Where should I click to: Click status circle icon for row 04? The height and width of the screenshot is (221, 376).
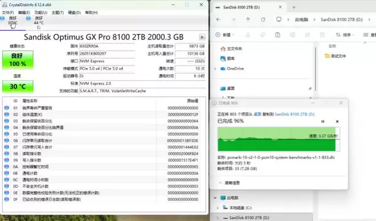click(7, 127)
